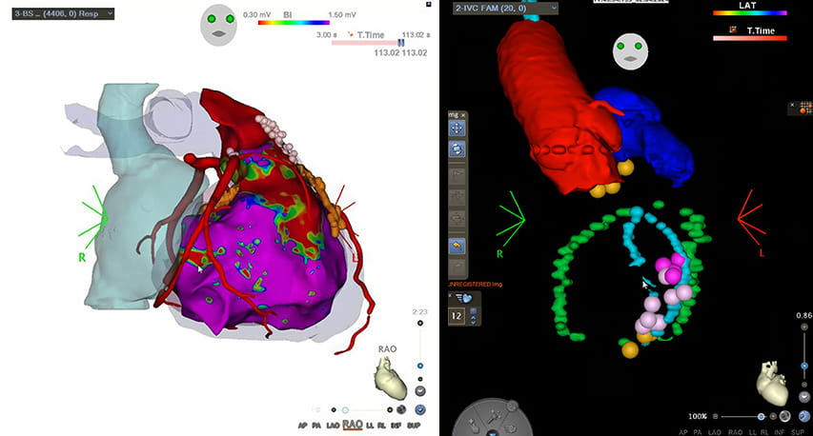Adjust the right view vertical zoom slider handle
This screenshot has width=813, height=436.
pos(804,366)
